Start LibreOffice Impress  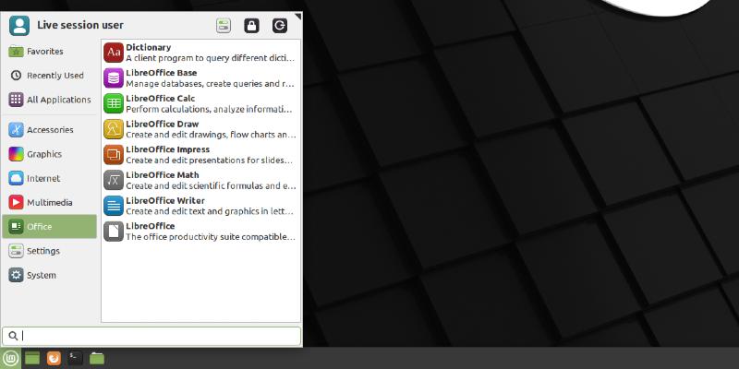point(200,155)
